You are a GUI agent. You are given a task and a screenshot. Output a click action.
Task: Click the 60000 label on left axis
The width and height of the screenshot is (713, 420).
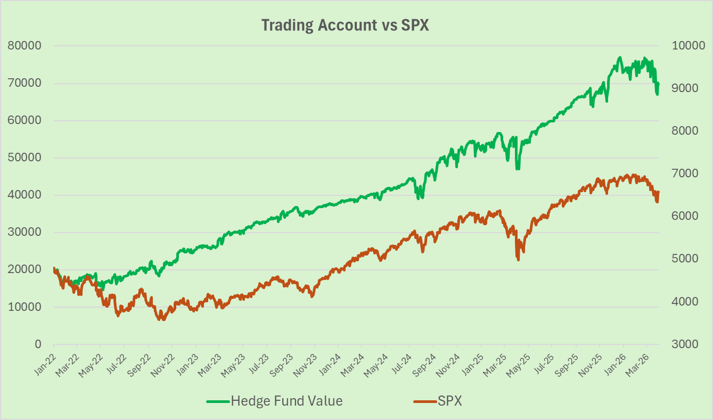(x=24, y=120)
